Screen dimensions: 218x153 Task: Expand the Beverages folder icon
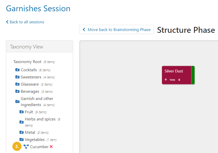click(x=17, y=91)
